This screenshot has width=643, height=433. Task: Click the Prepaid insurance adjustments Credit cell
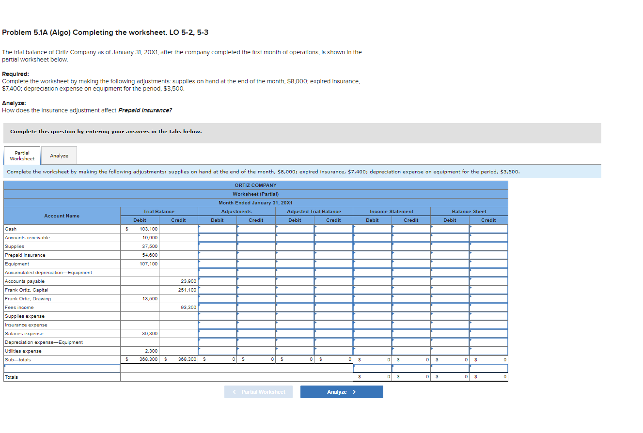coord(256,255)
